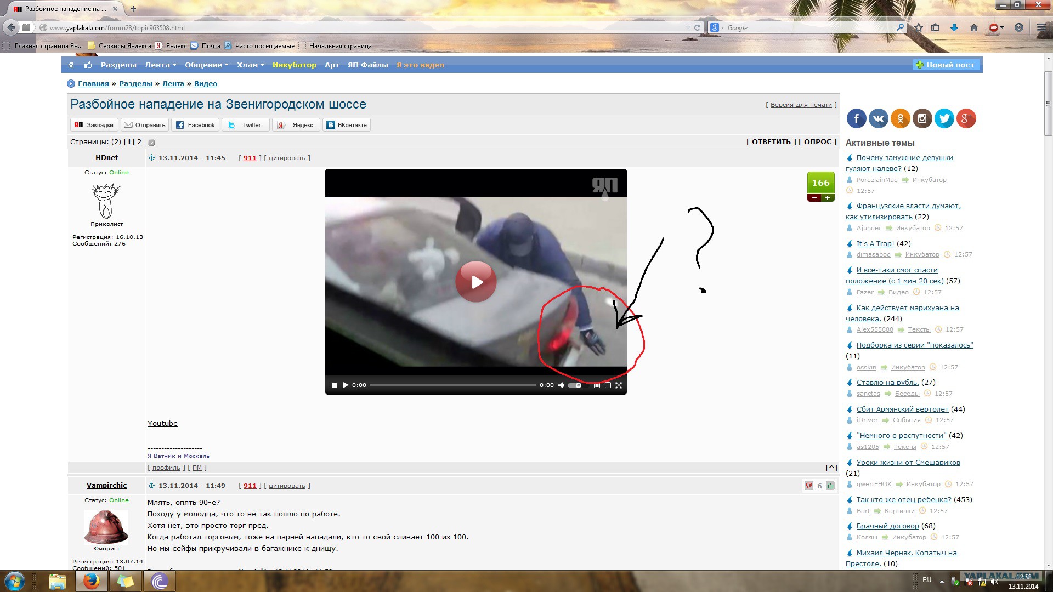Open the Разделы menu item
Image resolution: width=1053 pixels, height=592 pixels.
click(x=118, y=65)
